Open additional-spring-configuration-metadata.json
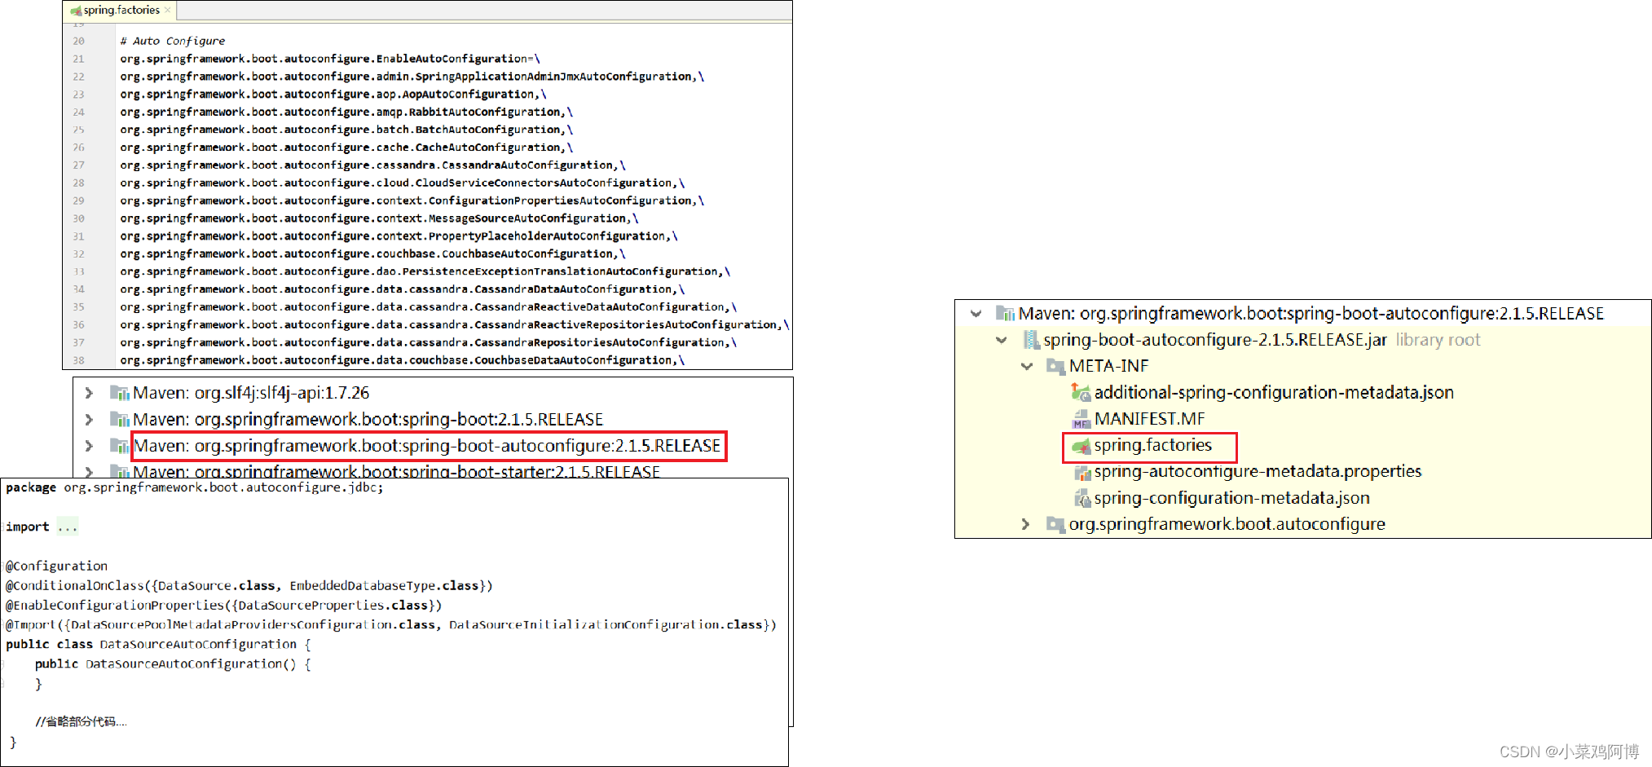 1274,392
